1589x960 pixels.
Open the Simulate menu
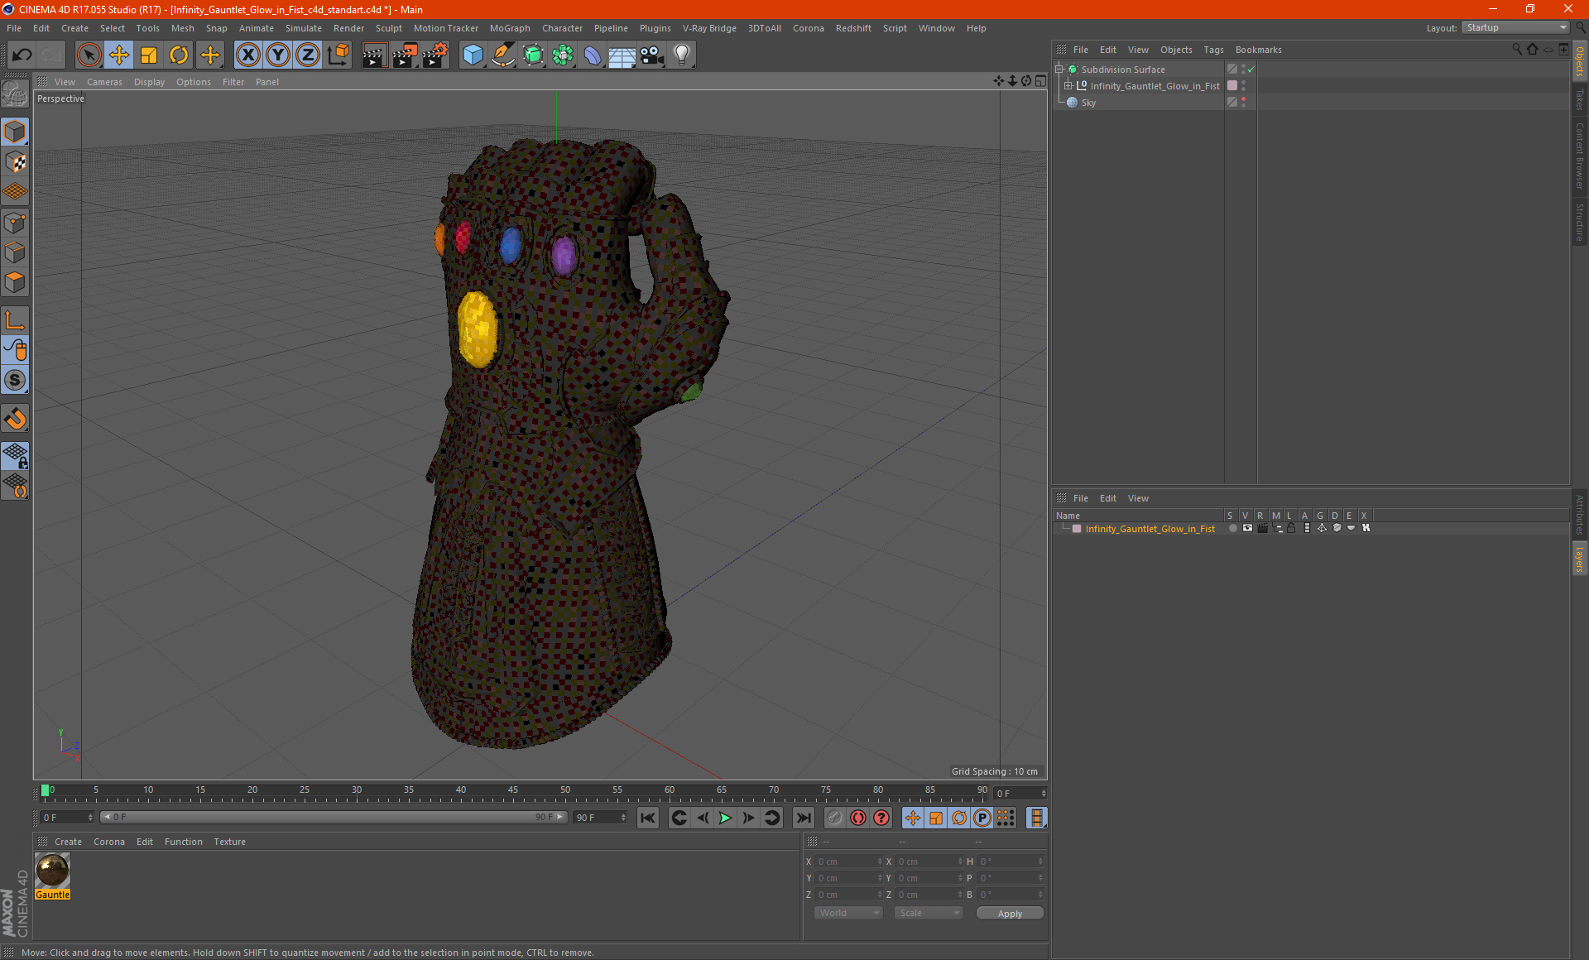304,28
